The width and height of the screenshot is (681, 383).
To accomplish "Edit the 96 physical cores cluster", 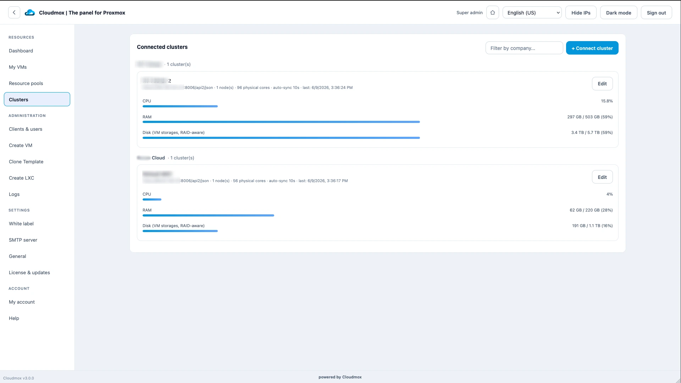I will point(602,84).
